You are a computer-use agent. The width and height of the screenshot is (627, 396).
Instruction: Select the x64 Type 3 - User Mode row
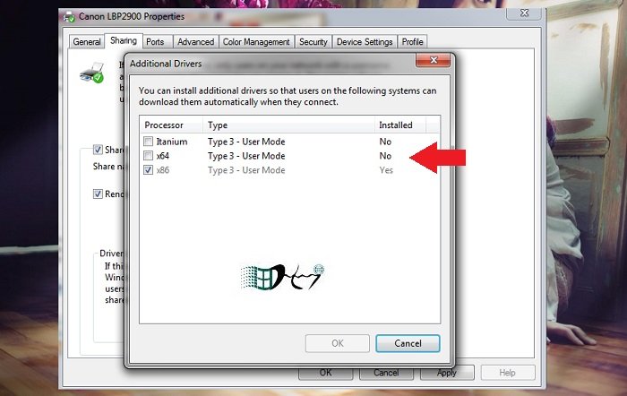click(x=246, y=156)
